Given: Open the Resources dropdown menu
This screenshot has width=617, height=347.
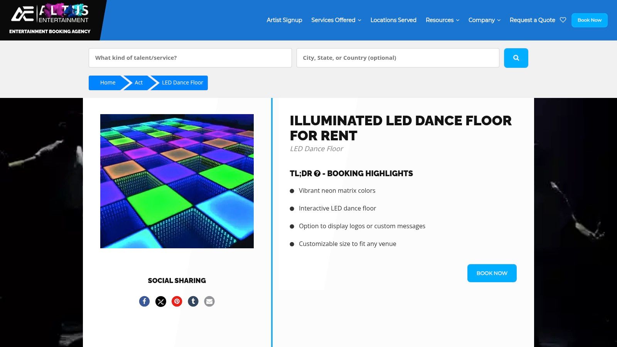Looking at the screenshot, I should click(x=442, y=20).
